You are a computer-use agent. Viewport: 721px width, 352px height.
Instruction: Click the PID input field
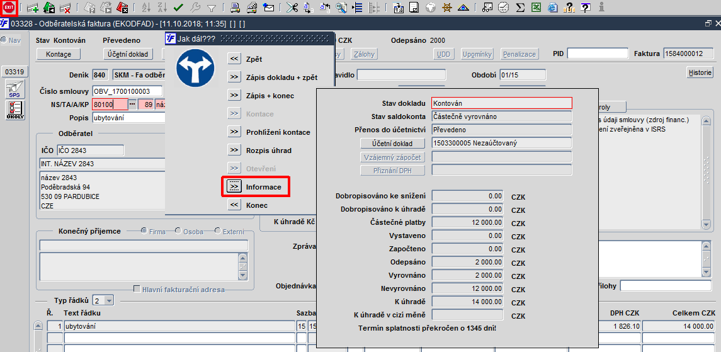point(598,54)
